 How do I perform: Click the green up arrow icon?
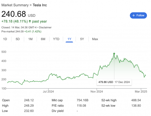pos(30,21)
